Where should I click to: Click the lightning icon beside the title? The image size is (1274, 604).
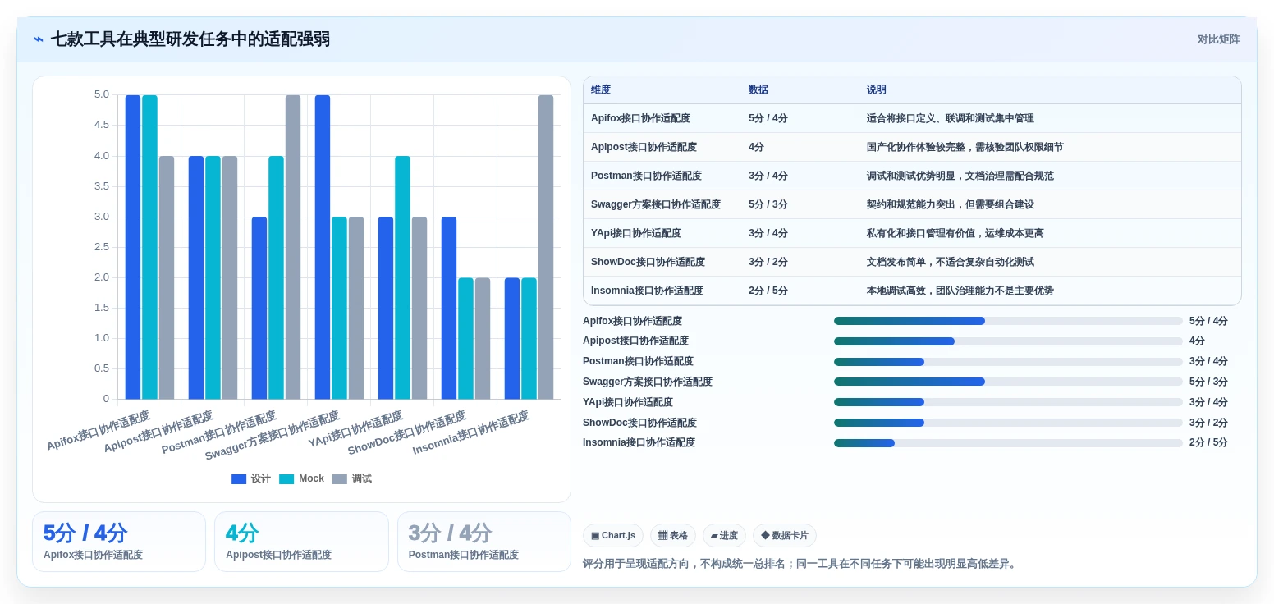point(38,39)
